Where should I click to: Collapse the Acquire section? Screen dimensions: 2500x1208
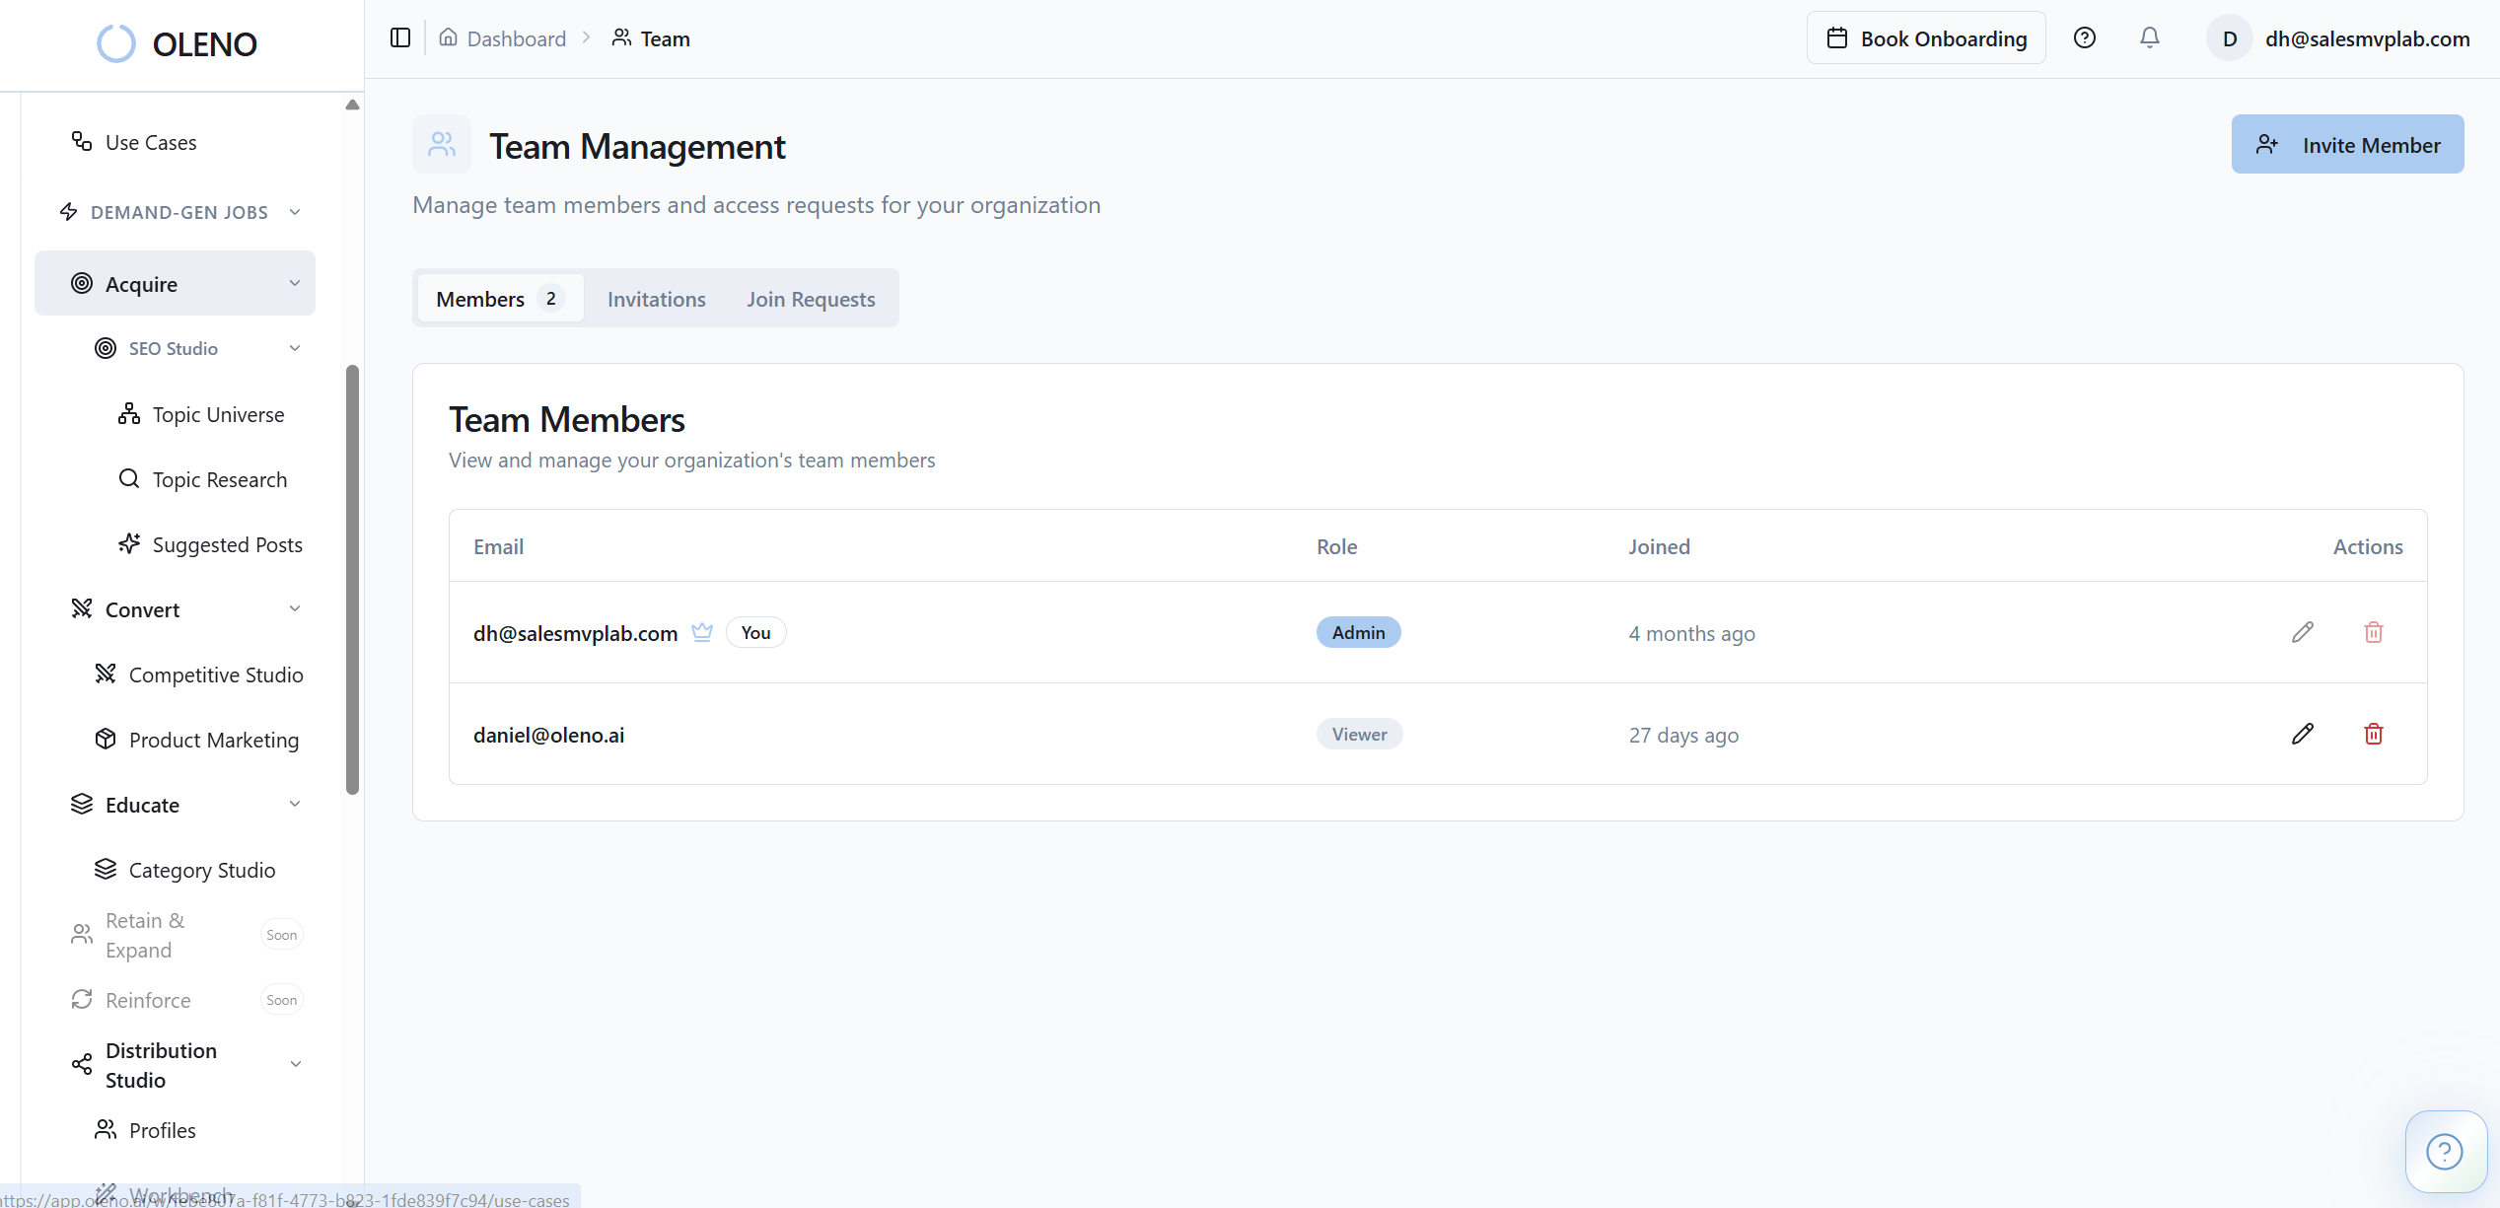[x=295, y=283]
